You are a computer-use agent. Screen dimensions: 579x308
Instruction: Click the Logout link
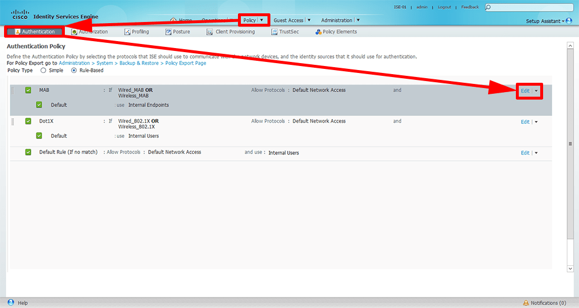click(x=444, y=7)
